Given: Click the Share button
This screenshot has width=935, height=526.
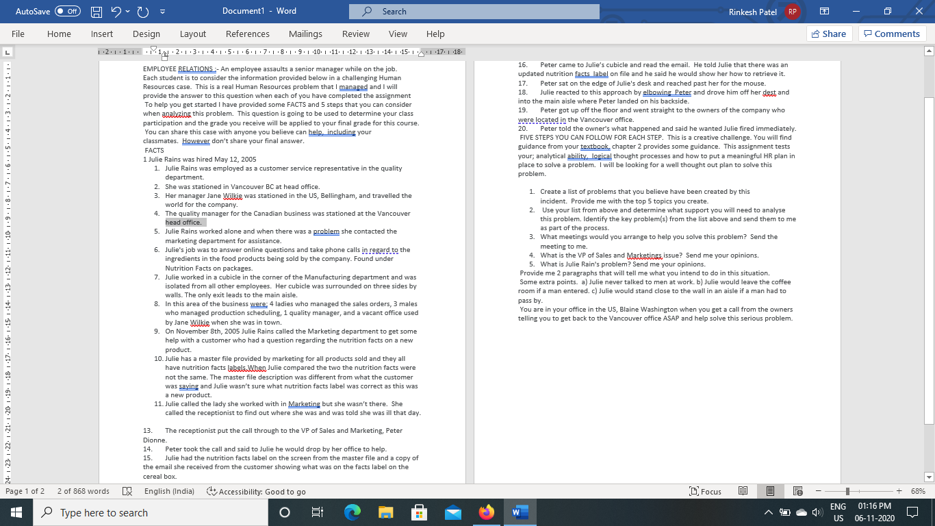Looking at the screenshot, I should coord(829,34).
